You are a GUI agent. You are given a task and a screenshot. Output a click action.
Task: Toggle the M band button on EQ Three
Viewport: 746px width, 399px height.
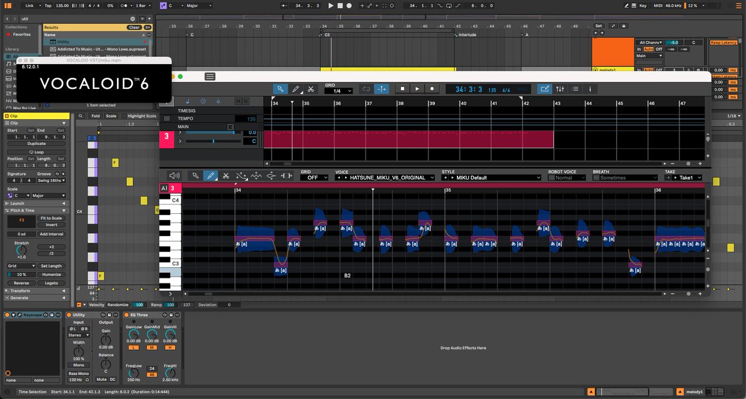[152, 349]
